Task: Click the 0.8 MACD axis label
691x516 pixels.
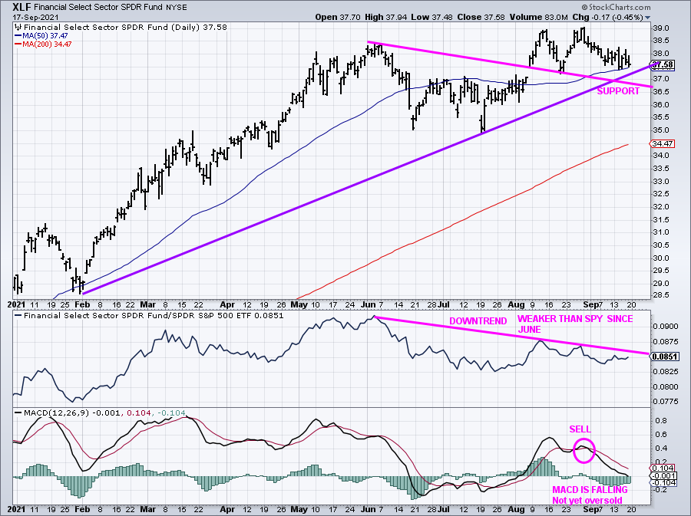Action: pos(660,420)
